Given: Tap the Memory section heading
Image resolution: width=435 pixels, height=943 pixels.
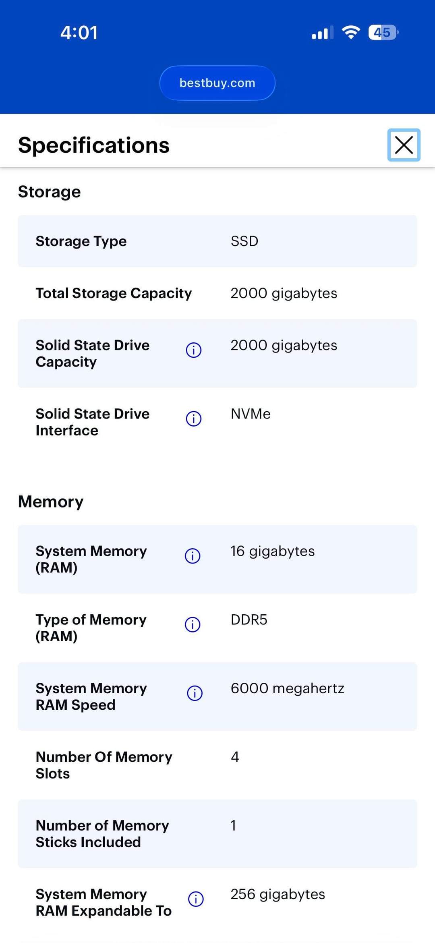Looking at the screenshot, I should (51, 502).
